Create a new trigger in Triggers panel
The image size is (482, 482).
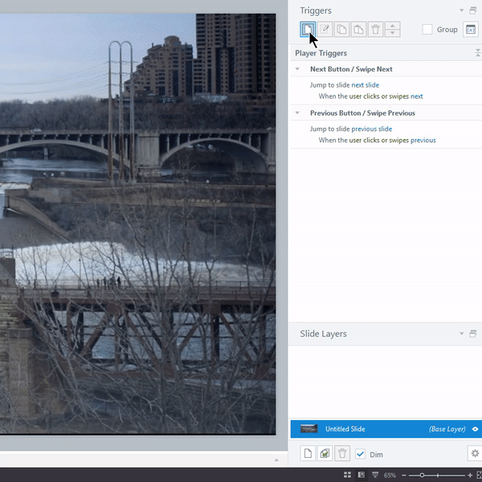tap(308, 30)
